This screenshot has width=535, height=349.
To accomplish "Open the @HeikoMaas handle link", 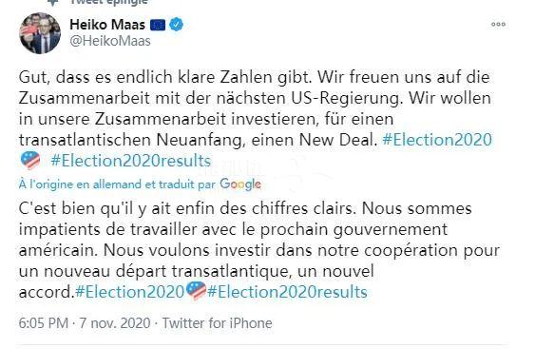I will (x=110, y=41).
